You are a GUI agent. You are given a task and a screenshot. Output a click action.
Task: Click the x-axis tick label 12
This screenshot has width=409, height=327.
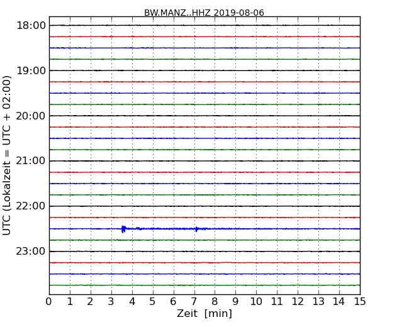tap(298, 301)
